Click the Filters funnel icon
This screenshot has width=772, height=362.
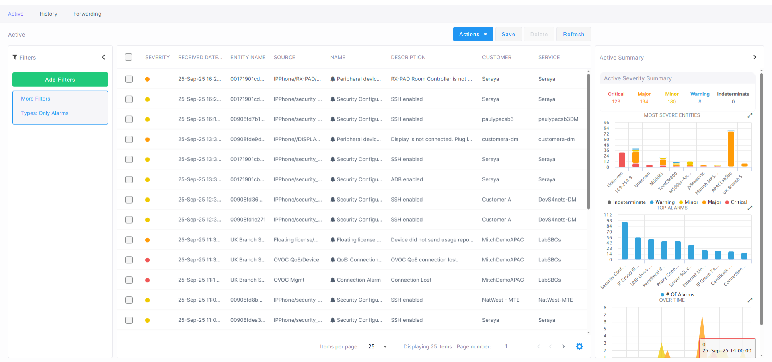click(15, 57)
